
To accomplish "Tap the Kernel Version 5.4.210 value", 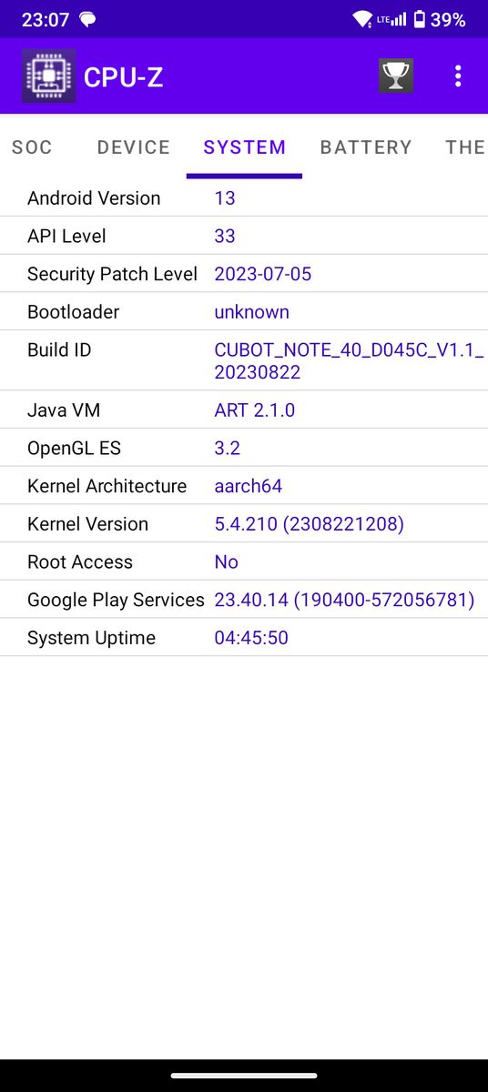I will coord(309,524).
